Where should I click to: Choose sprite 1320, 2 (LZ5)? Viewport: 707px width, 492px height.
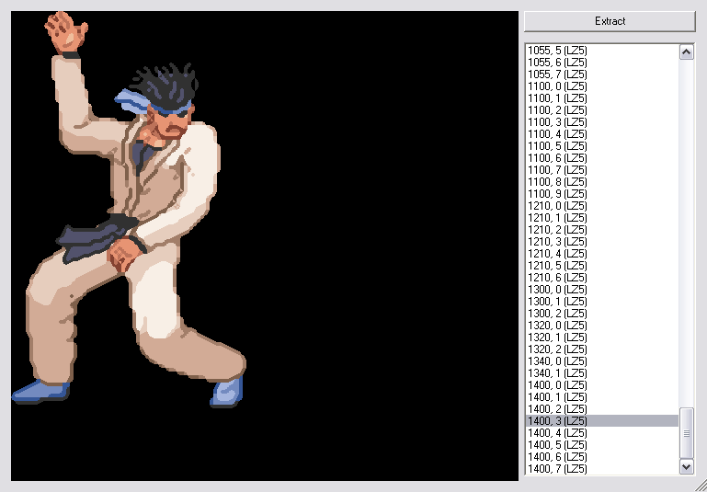pos(557,349)
